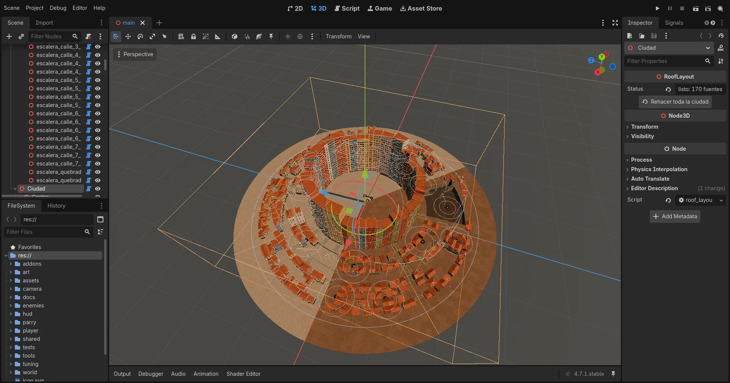Open the Output bottom panel

[122, 374]
